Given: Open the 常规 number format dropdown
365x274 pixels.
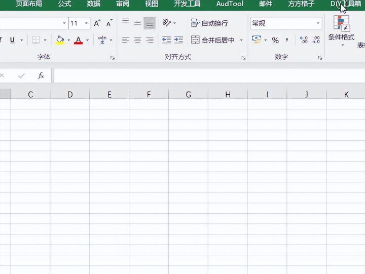Looking at the screenshot, I should pyautogui.click(x=318, y=23).
